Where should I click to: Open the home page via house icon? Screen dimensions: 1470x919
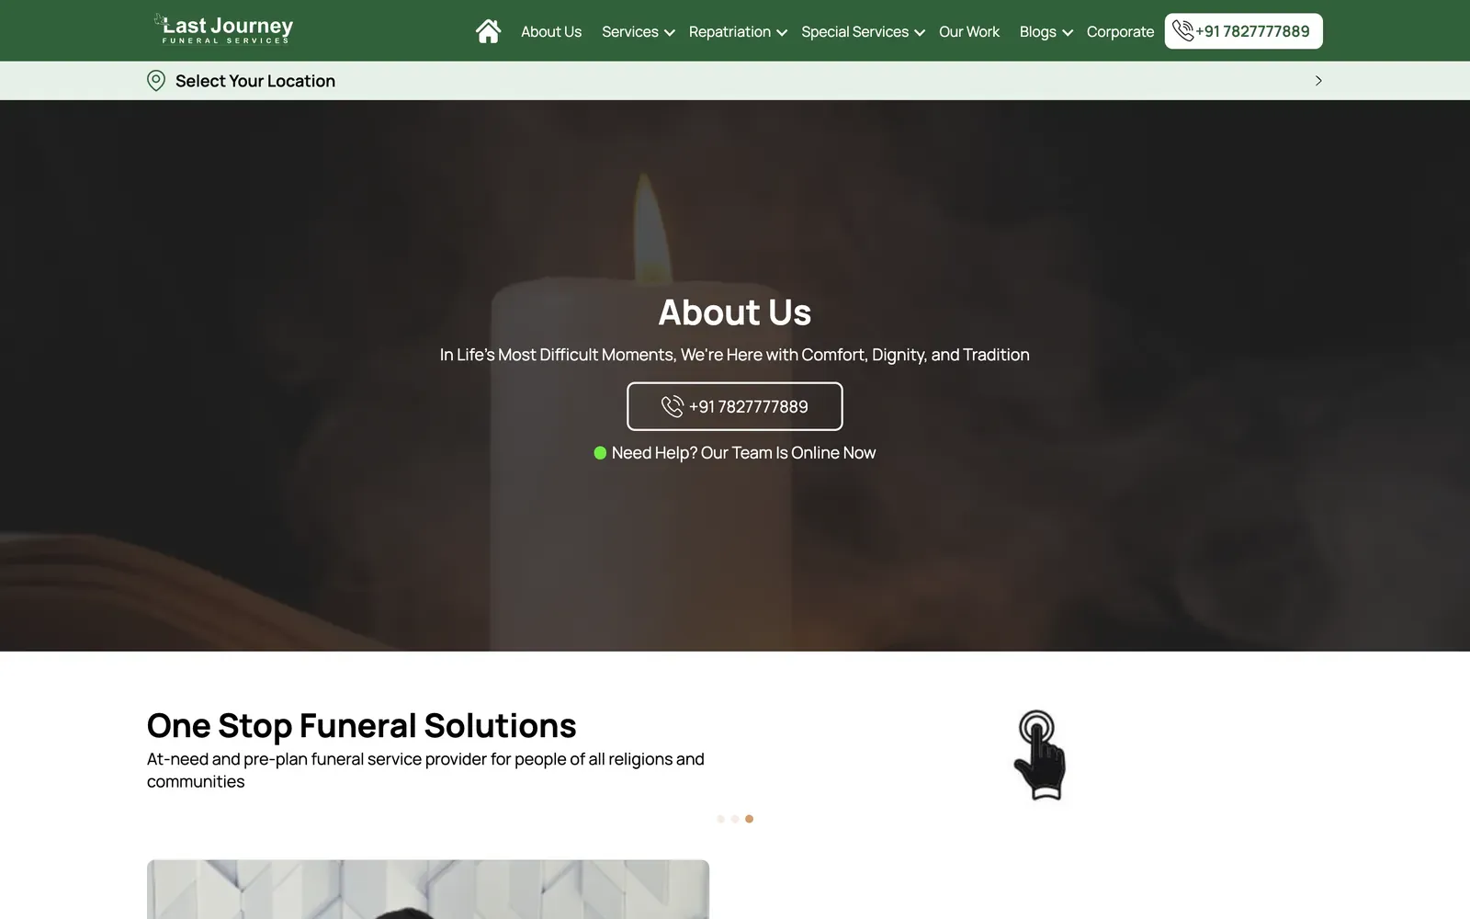488,31
